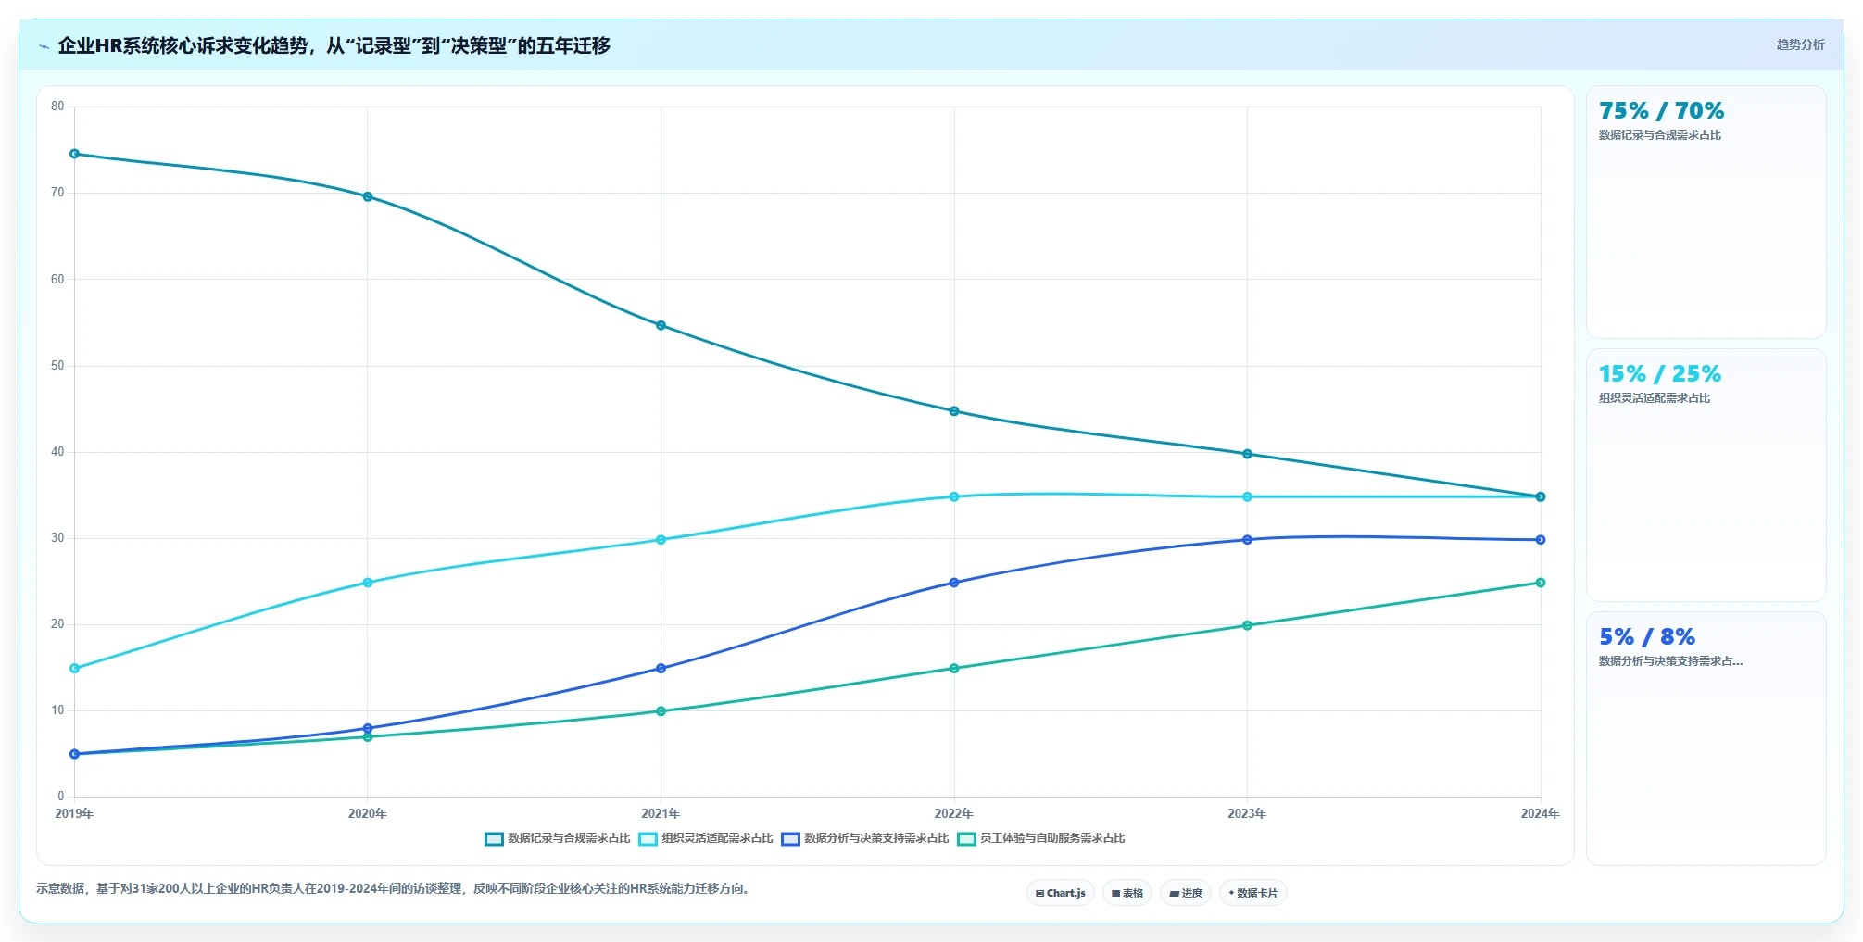The height and width of the screenshot is (942, 1863).
Task: Click the 数据卡片 chip
Action: tap(1253, 893)
